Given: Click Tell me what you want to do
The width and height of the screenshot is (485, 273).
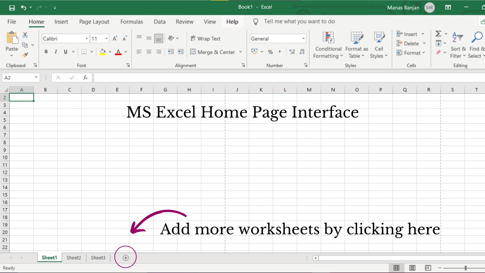Looking at the screenshot, I should point(299,21).
